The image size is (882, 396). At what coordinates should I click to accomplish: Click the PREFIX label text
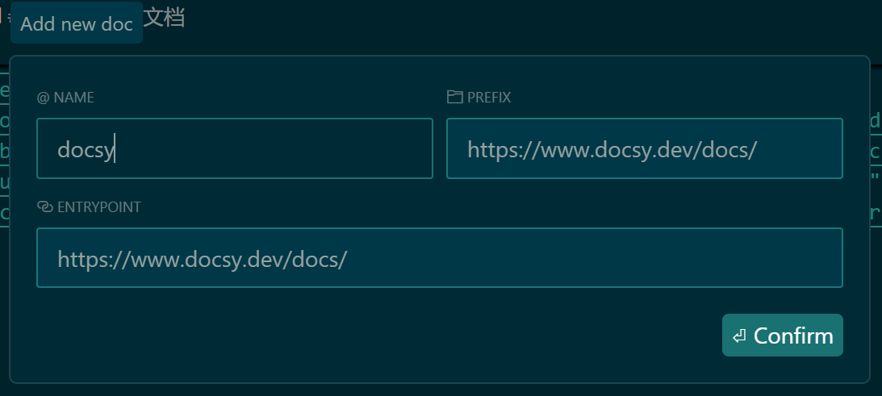pyautogui.click(x=489, y=98)
